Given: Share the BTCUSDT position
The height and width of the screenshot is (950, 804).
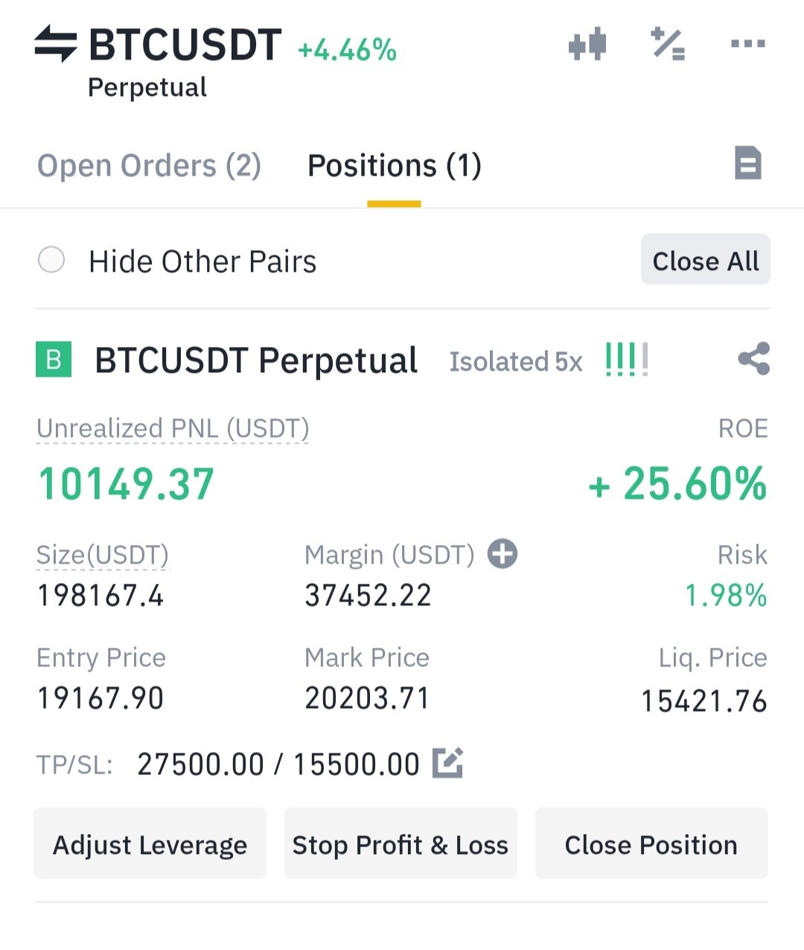Looking at the screenshot, I should pyautogui.click(x=753, y=359).
